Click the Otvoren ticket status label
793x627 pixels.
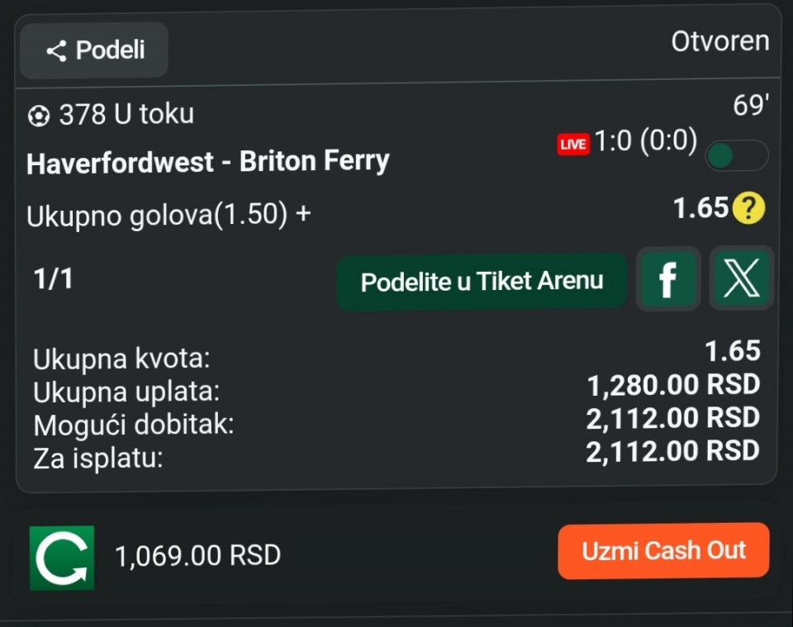[719, 41]
